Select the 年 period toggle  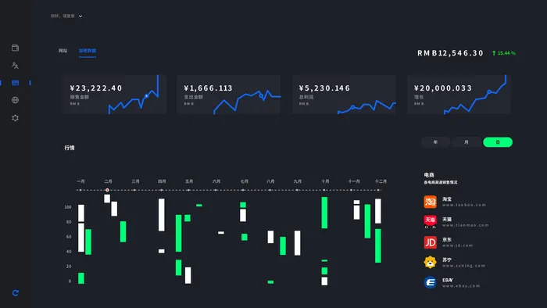tap(435, 142)
